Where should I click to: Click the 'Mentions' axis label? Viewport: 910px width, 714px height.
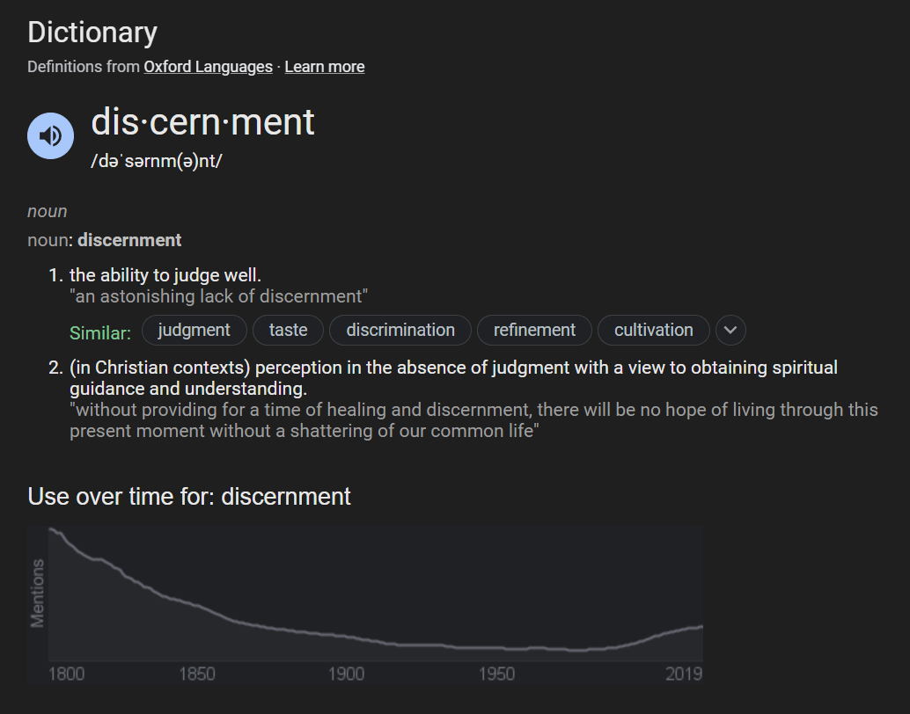point(38,594)
